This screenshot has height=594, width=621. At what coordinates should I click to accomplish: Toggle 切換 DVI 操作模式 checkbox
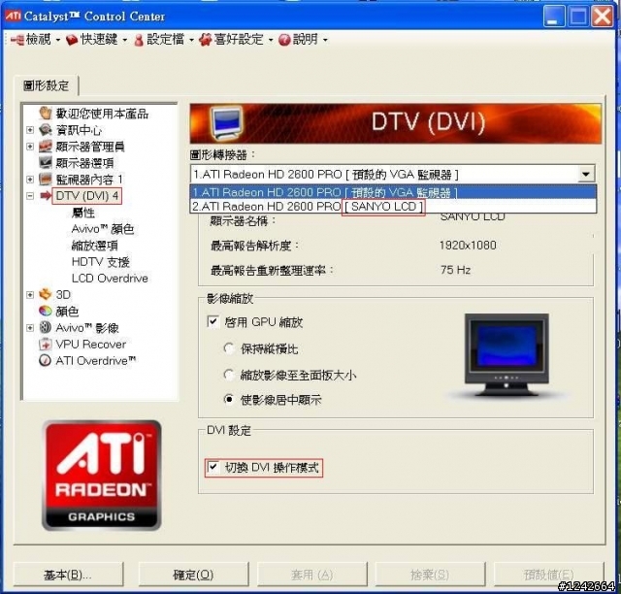pyautogui.click(x=213, y=467)
